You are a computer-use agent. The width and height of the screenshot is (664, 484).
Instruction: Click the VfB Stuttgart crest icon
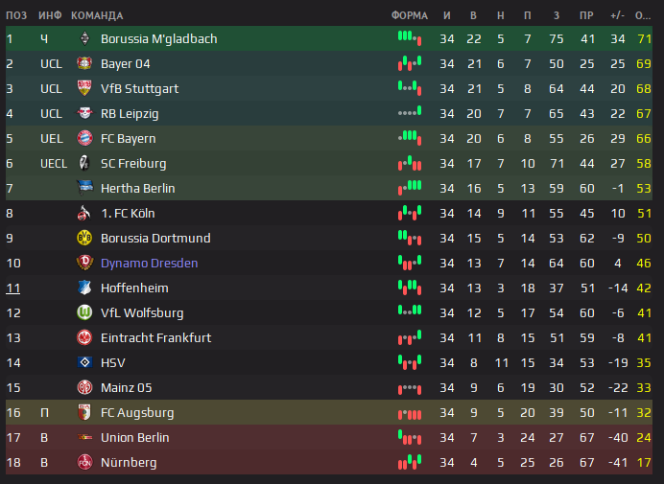coord(84,88)
